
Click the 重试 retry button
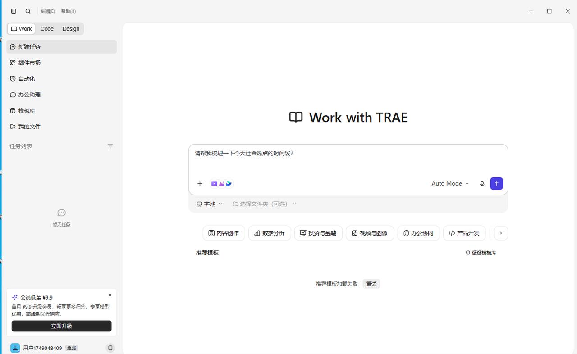pyautogui.click(x=371, y=284)
